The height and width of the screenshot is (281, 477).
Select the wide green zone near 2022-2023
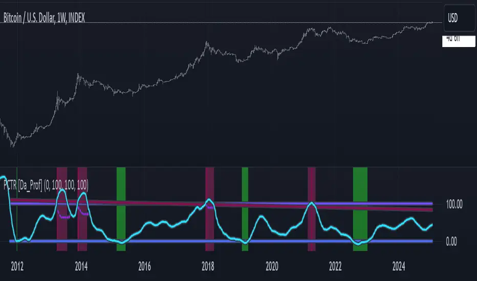click(x=360, y=209)
